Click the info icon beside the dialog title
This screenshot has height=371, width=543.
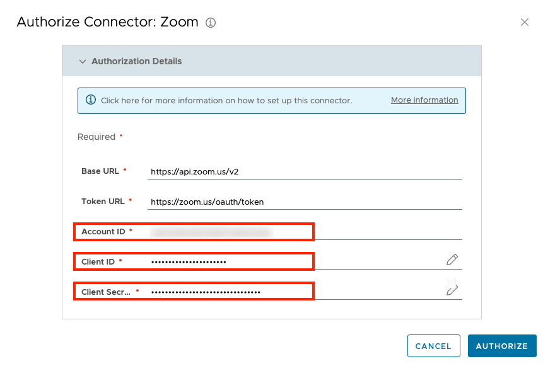click(x=211, y=23)
